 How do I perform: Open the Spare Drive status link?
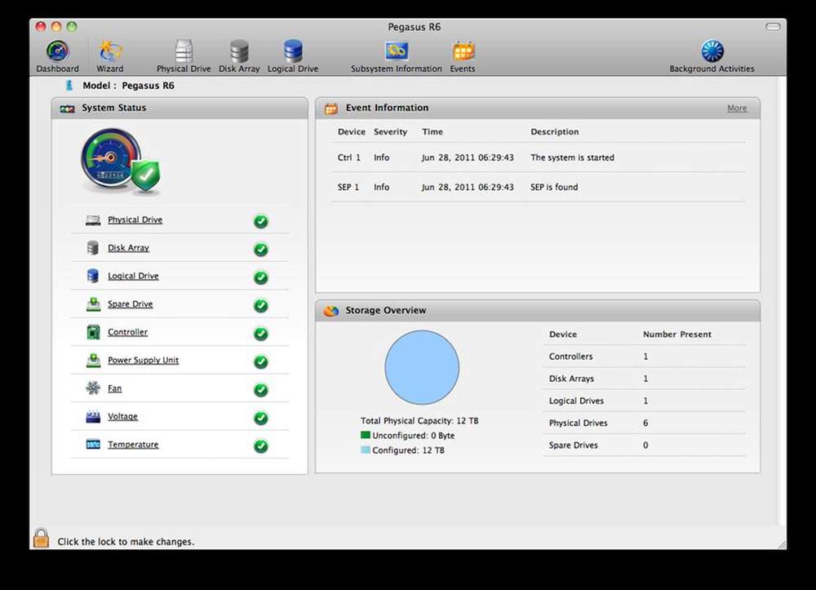click(130, 304)
